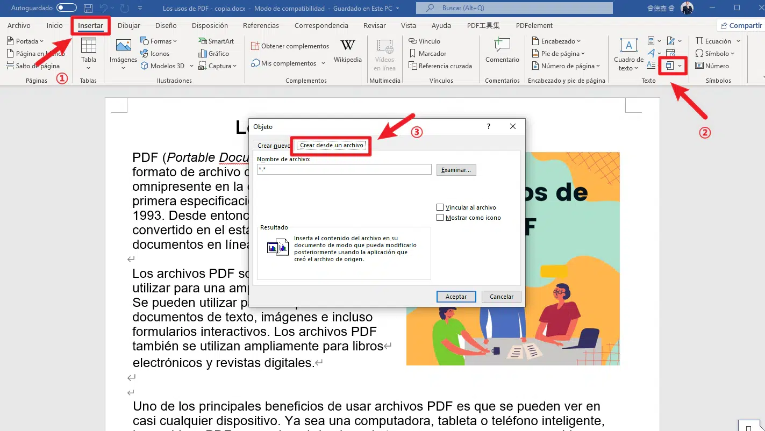This screenshot has width=765, height=431.
Task: Click the dialog help question mark
Action: [x=489, y=126]
